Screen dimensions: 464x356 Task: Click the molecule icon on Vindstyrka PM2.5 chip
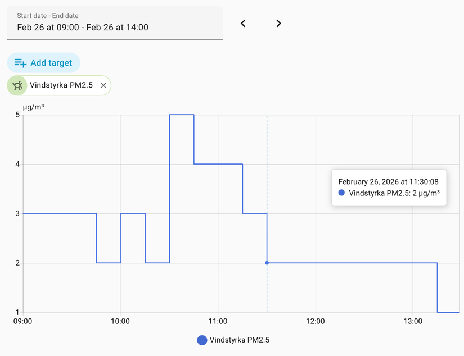click(17, 85)
